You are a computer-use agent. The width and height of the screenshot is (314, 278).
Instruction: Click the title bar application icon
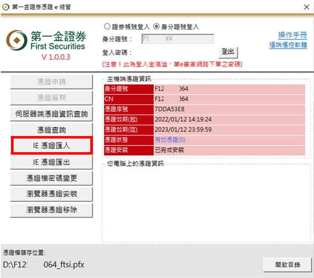pyautogui.click(x=5, y=7)
